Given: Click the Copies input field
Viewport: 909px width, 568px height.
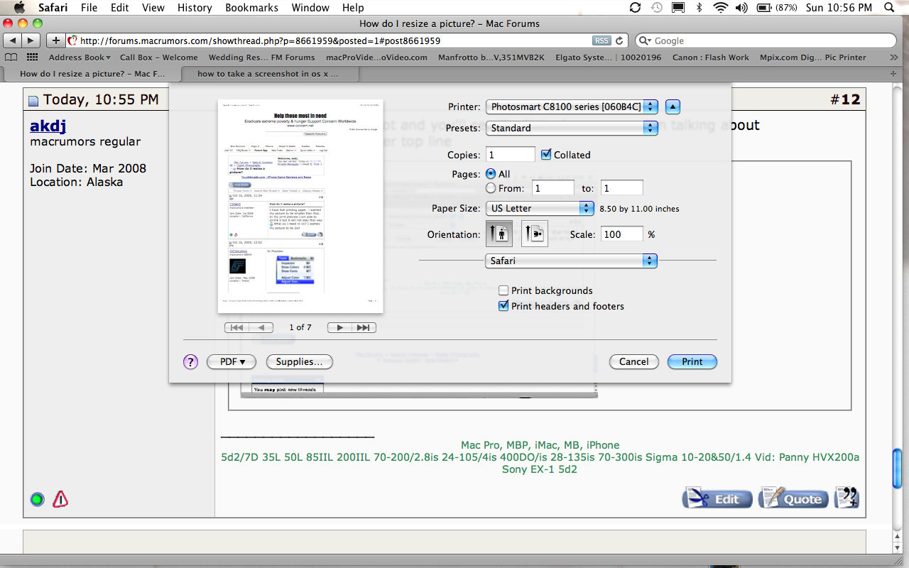Looking at the screenshot, I should [x=511, y=154].
